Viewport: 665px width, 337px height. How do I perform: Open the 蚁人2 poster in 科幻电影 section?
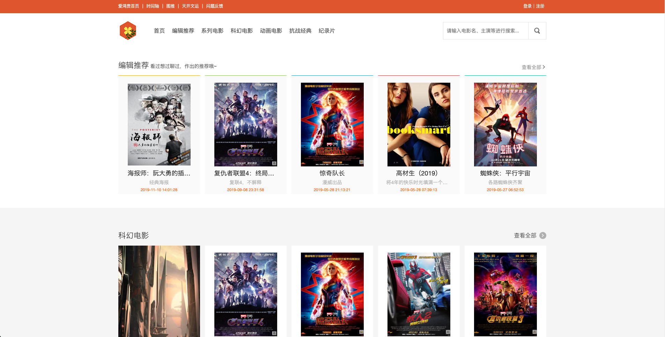point(419,294)
